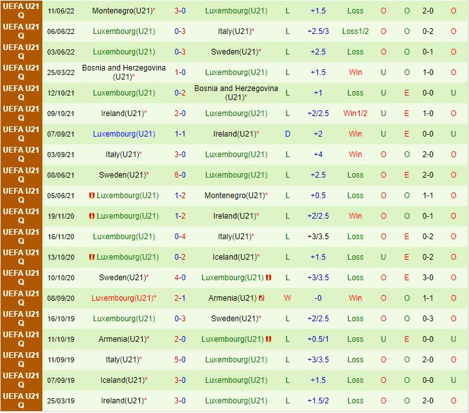This screenshot has width=469, height=413.
Task: Open Iceland(U21) away team on 13/10/20
Action: (x=236, y=257)
